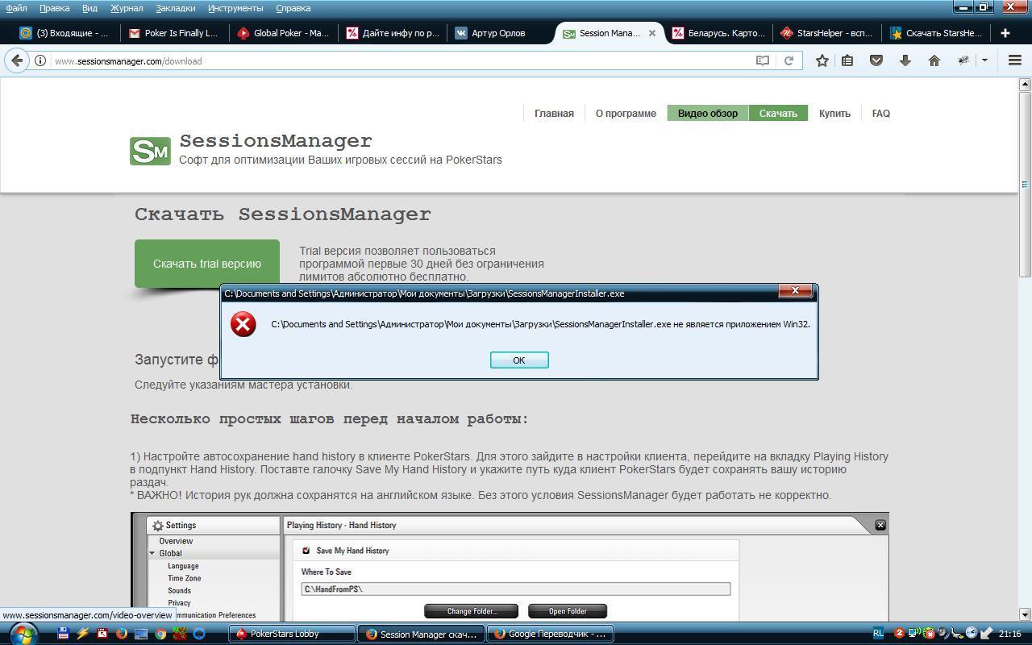Open the Правка menu
The image size is (1032, 645).
(x=54, y=8)
